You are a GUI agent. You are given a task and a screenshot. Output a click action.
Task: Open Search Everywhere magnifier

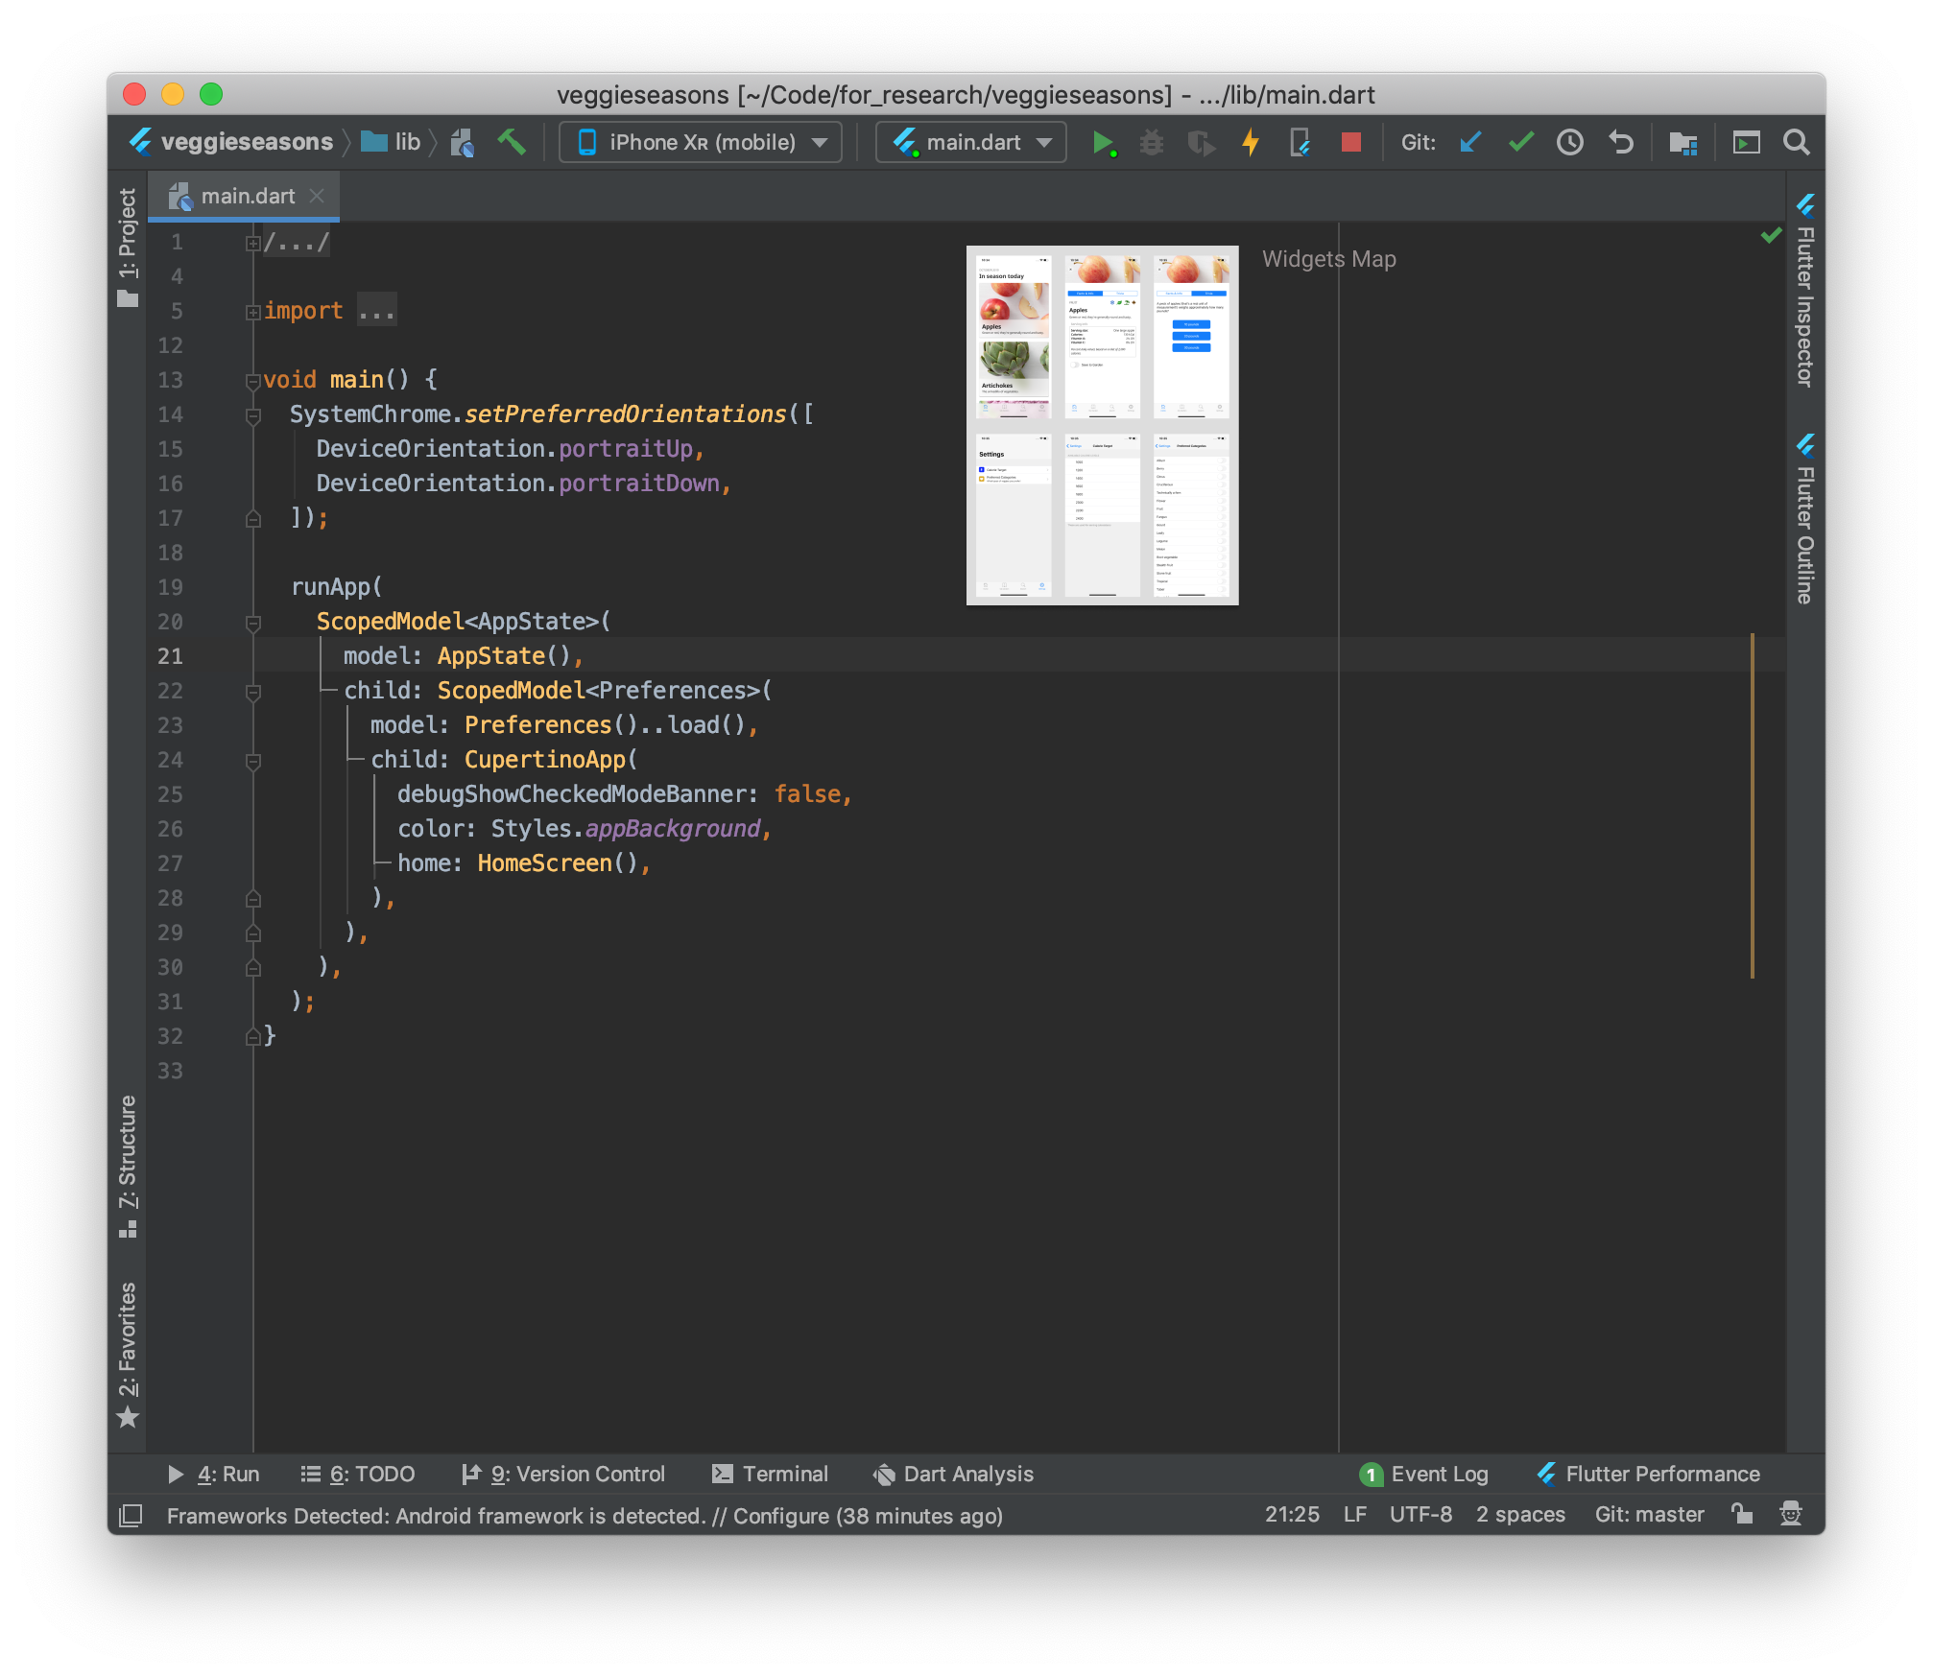(1797, 142)
